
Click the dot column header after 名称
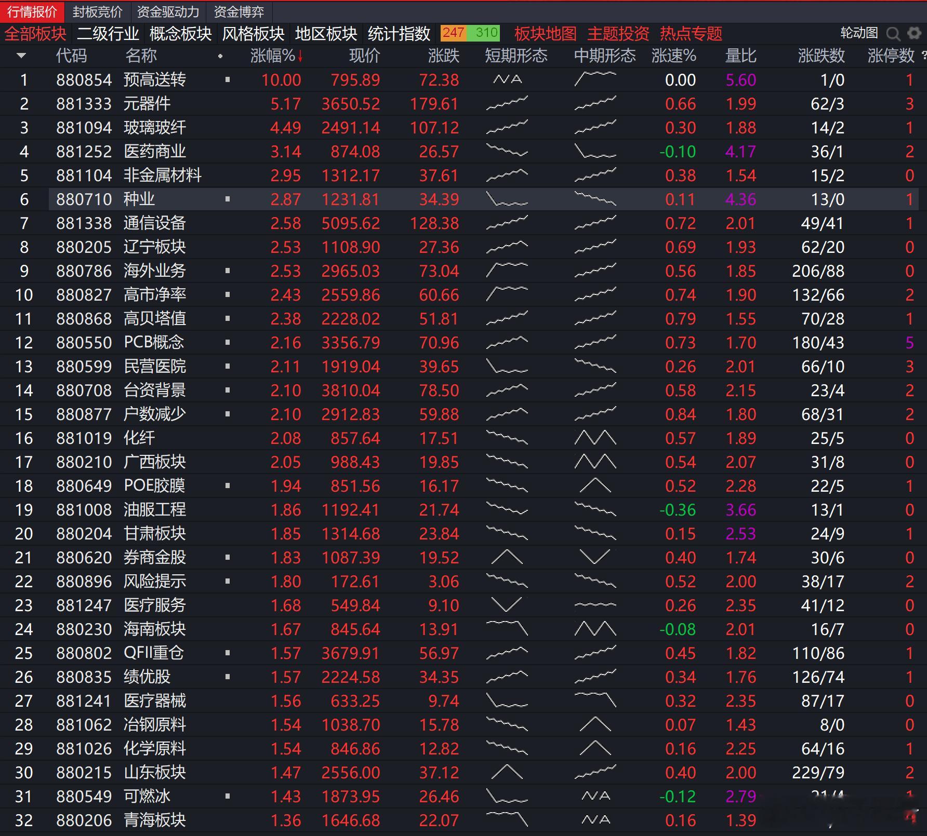(x=220, y=56)
